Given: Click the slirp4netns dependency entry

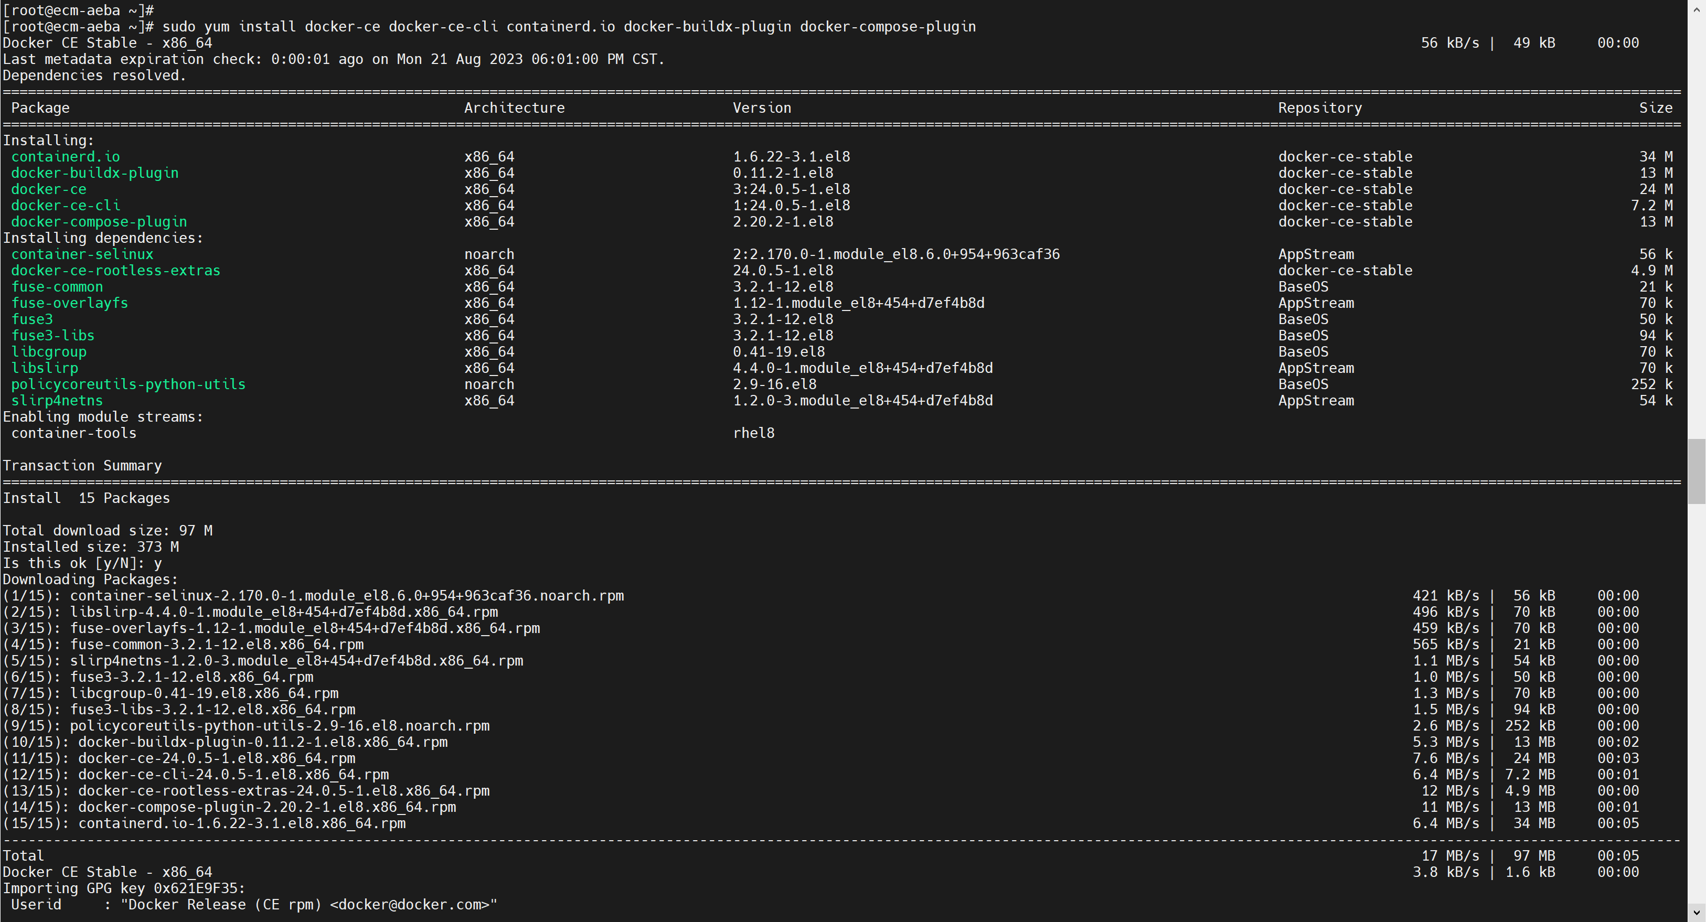Looking at the screenshot, I should [x=57, y=401].
